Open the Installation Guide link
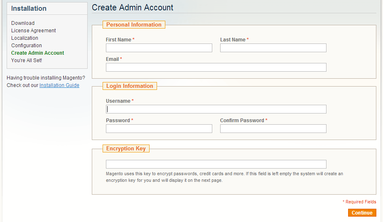 (59, 85)
